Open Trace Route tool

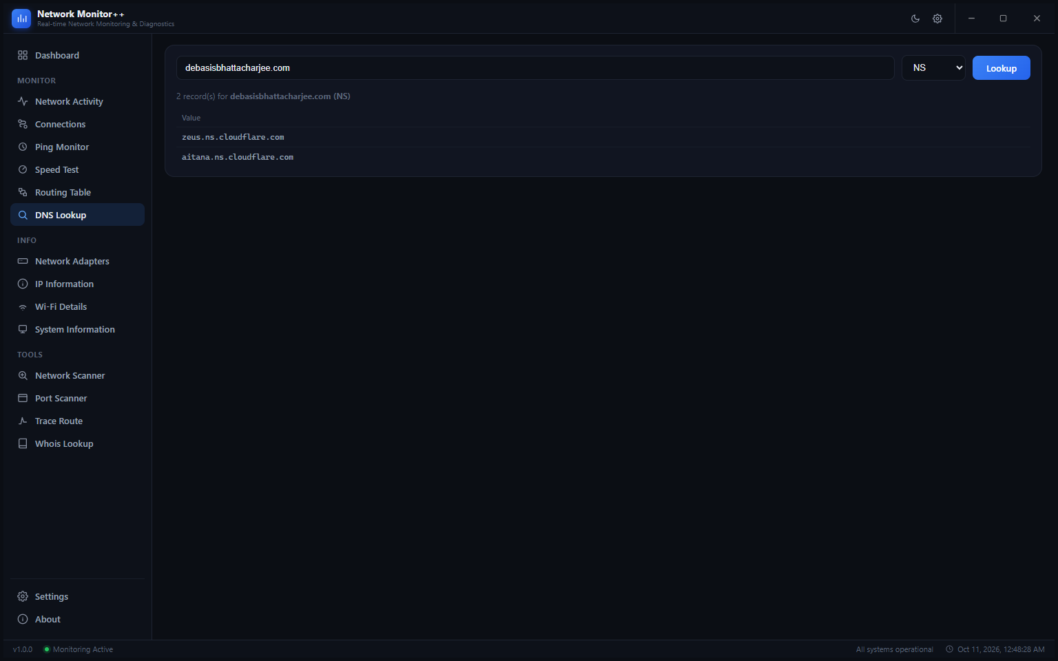[77, 421]
